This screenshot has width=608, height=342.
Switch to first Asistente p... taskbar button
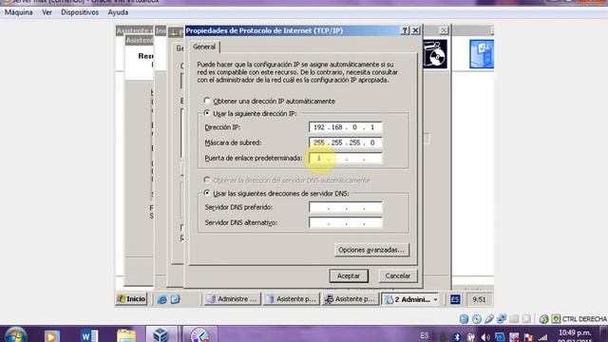coord(291,299)
